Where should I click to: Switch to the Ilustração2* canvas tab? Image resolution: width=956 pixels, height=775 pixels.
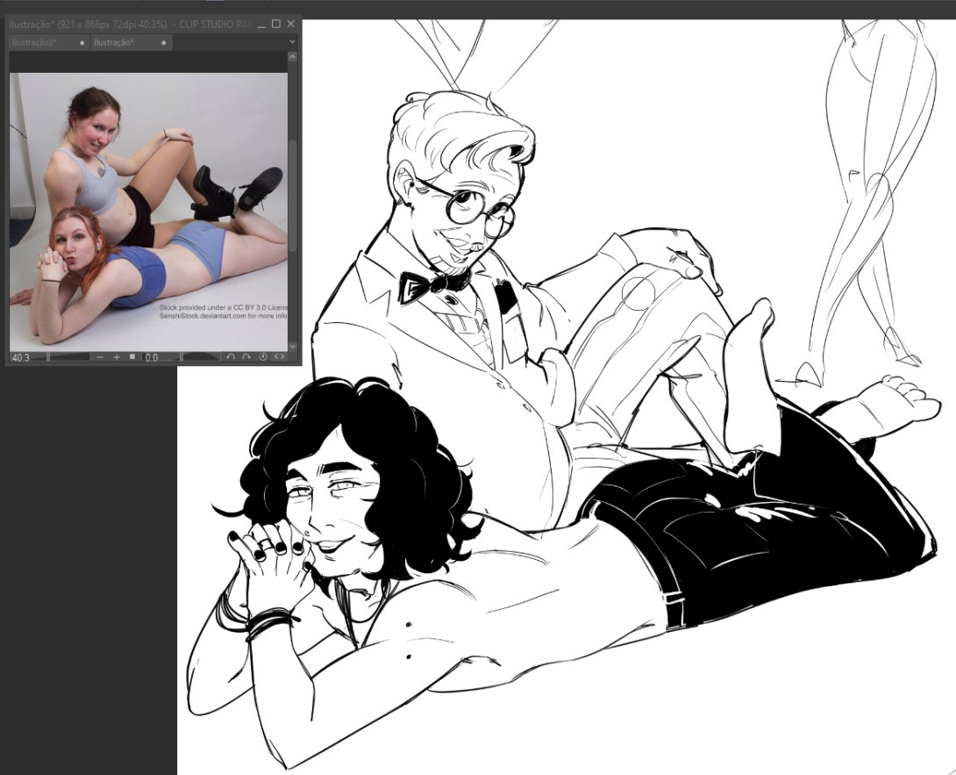click(x=49, y=43)
